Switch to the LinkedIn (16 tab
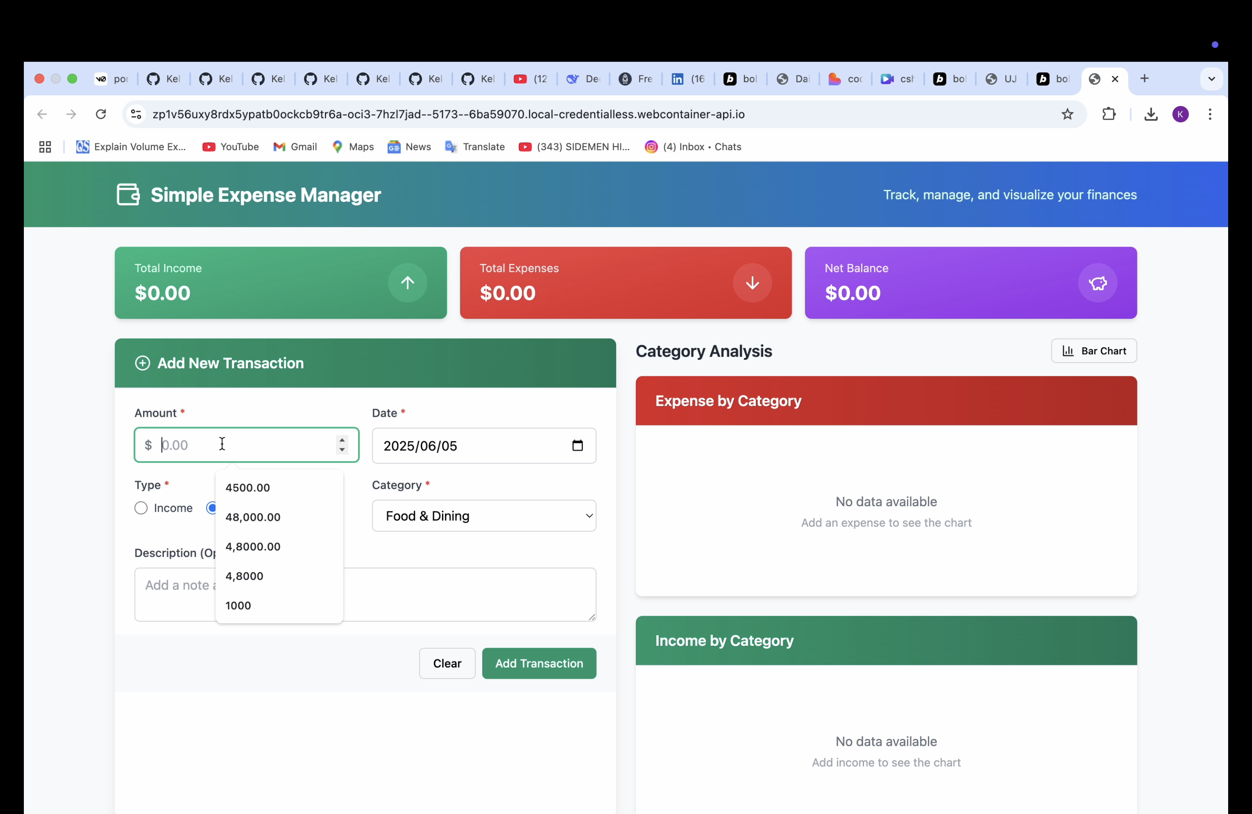 click(688, 79)
